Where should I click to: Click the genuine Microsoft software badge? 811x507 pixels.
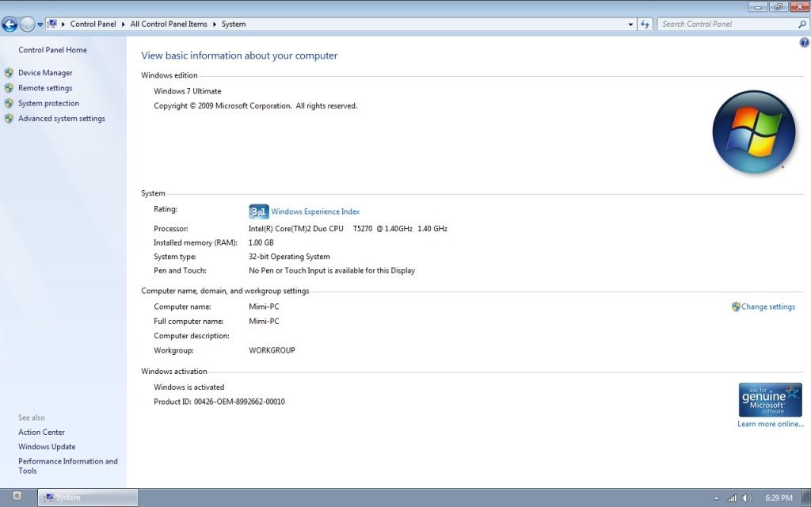[x=770, y=400]
